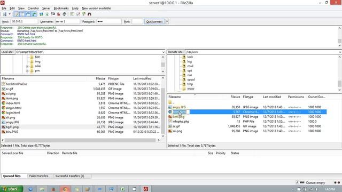This screenshot has width=342, height=192.
Task: Select the mail folder in remote tree
Action: pyautogui.click(x=190, y=66)
